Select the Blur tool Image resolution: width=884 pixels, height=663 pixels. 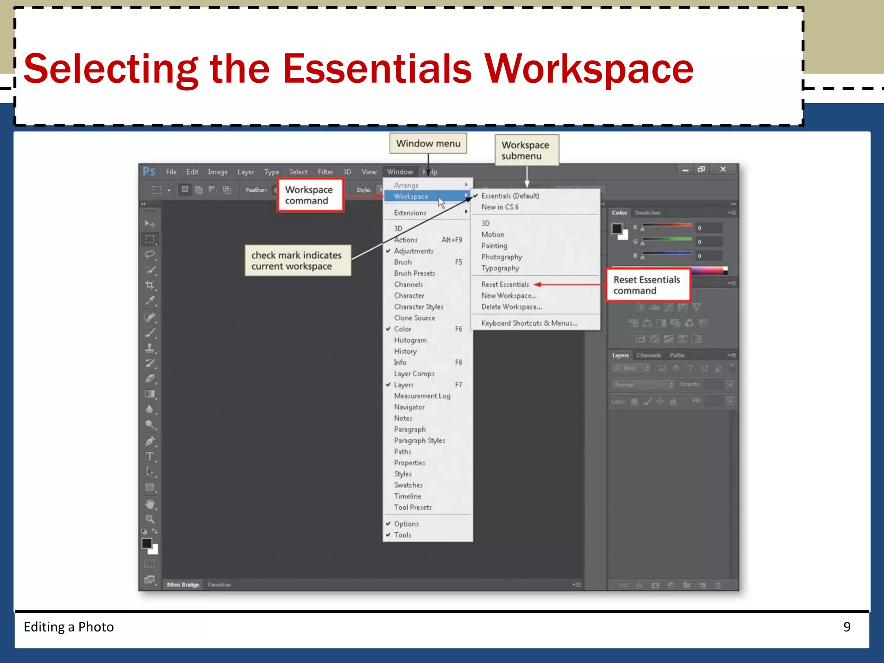pyautogui.click(x=150, y=409)
